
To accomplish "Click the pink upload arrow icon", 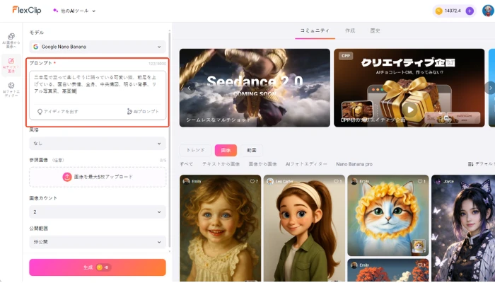I will [67, 177].
